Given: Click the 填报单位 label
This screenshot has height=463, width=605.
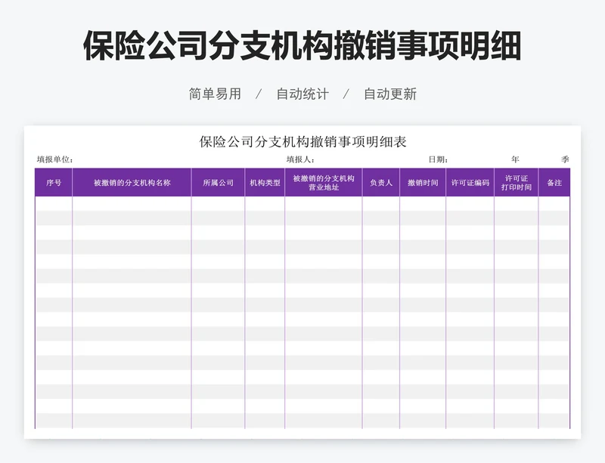Looking at the screenshot, I should click(x=54, y=159).
